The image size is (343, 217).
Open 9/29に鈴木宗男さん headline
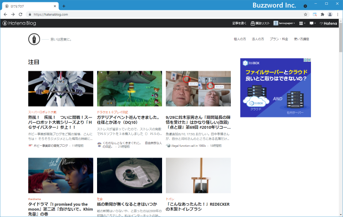(x=198, y=122)
